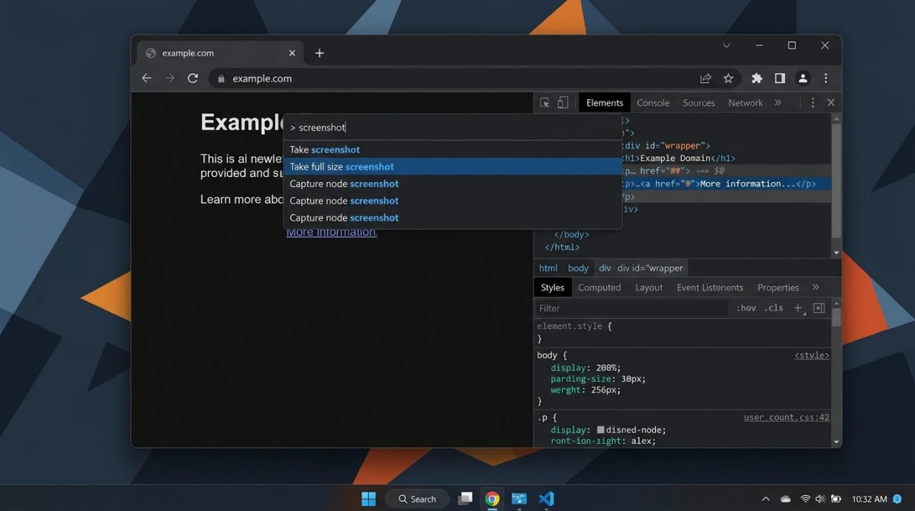Show more style pane tabs chevron
The width and height of the screenshot is (915, 511).
click(x=815, y=288)
